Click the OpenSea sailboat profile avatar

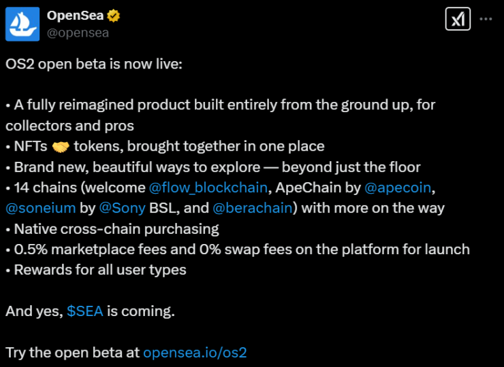click(22, 24)
